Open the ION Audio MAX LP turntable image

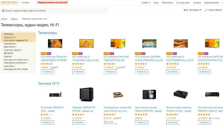pyautogui.click(x=118, y=94)
